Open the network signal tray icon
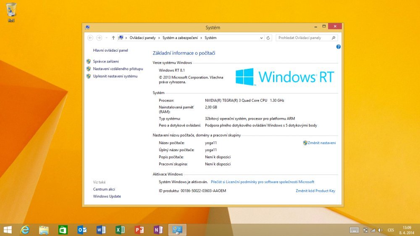This screenshot has height=236, width=420. tap(373, 230)
